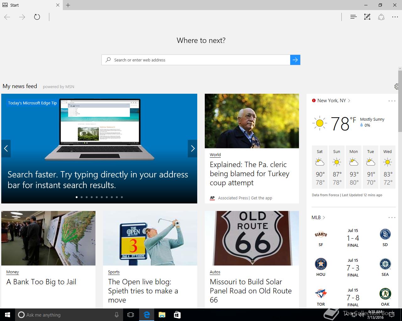Read A Bank Too Big to Jail
Image resolution: width=402 pixels, height=321 pixels.
(x=41, y=282)
